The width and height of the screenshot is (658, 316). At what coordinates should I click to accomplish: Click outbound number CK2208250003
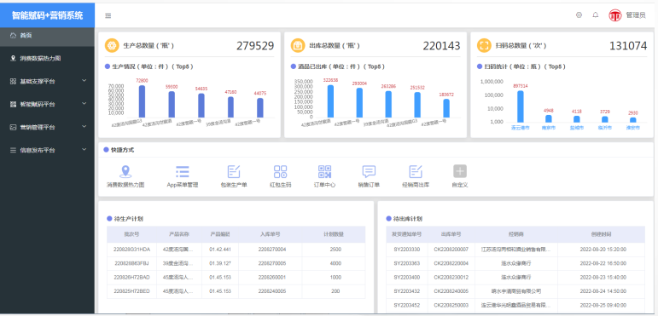[451, 305]
